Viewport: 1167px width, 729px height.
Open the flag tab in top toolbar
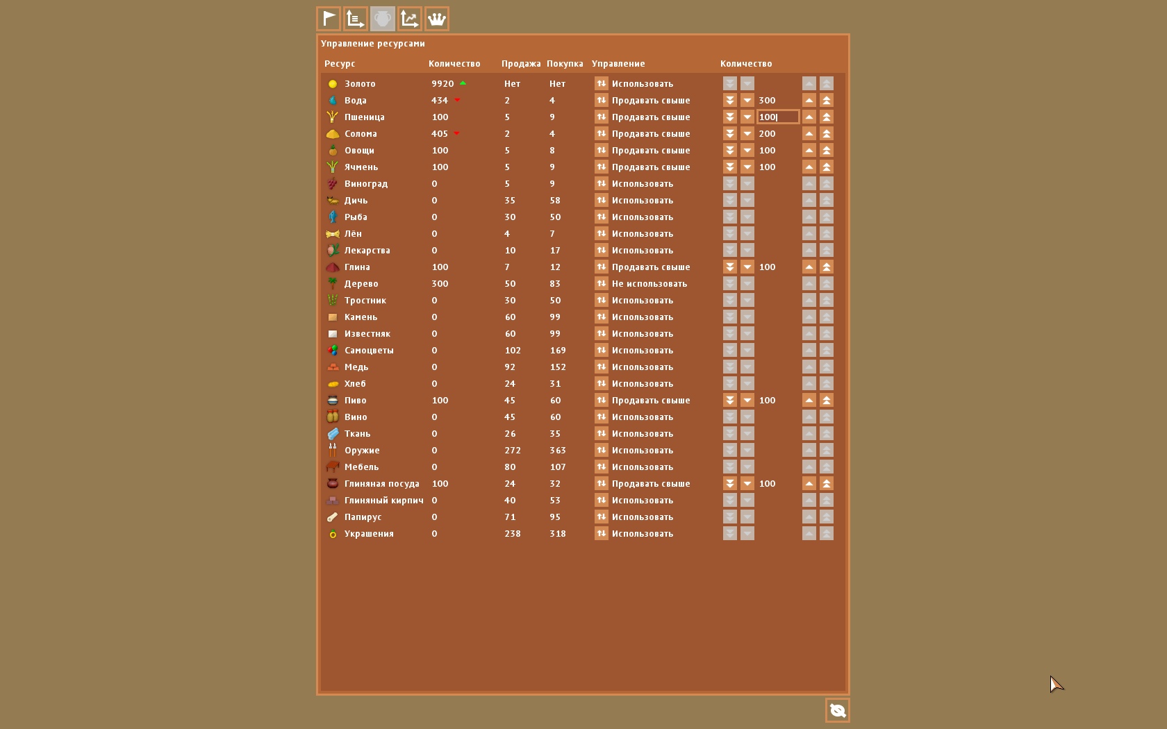point(329,19)
